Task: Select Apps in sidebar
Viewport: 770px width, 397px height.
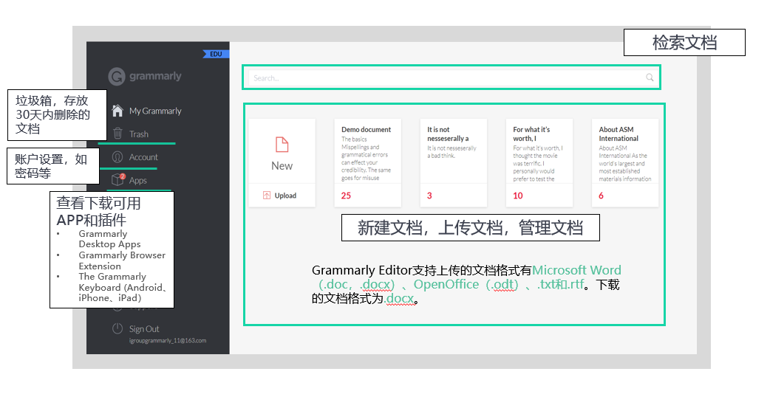Action: click(x=138, y=180)
